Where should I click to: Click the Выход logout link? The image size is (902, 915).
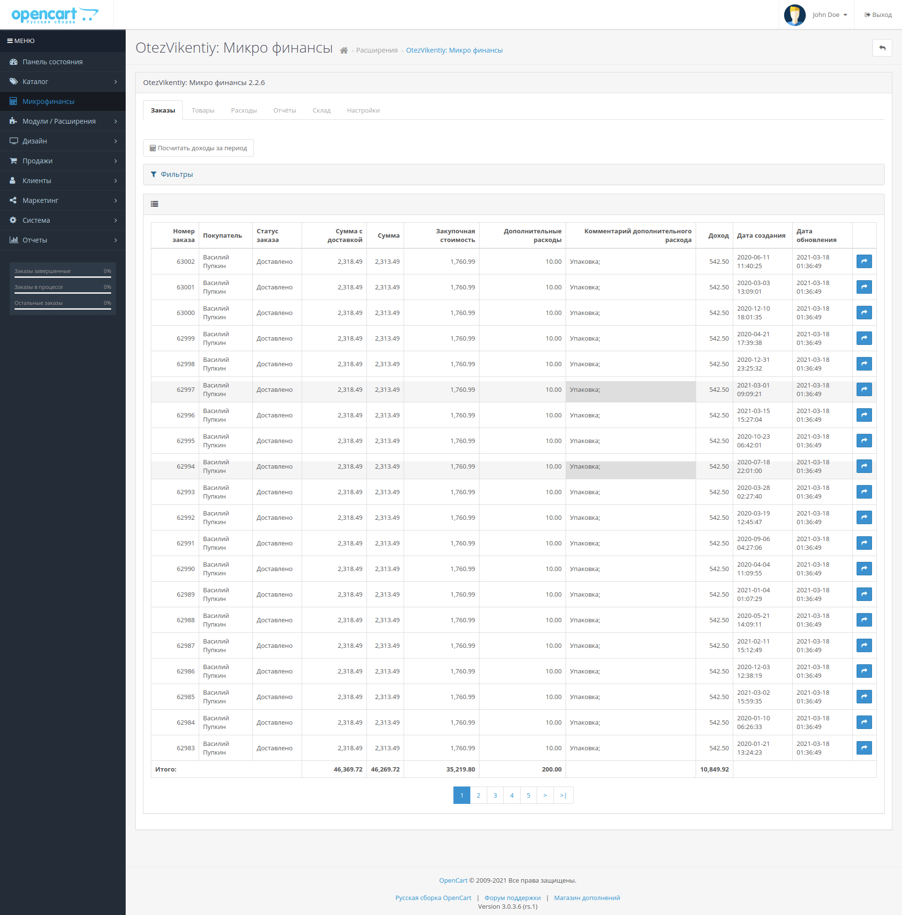tap(878, 15)
